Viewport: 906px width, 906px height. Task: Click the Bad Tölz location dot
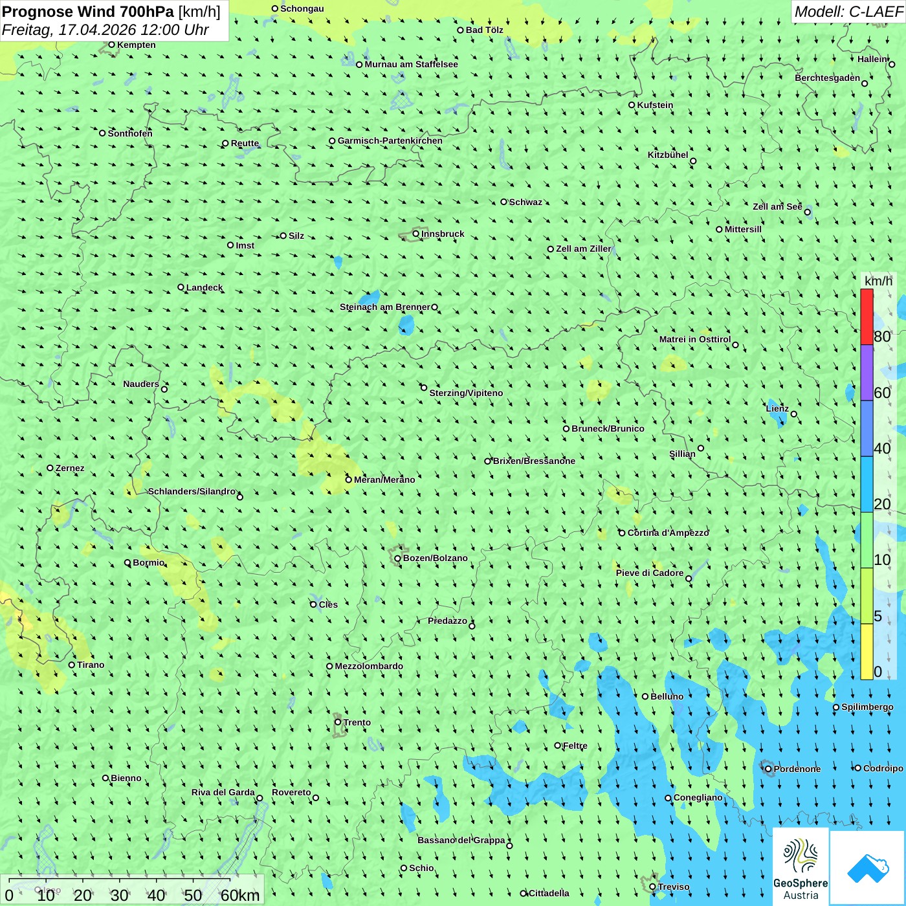[461, 30]
